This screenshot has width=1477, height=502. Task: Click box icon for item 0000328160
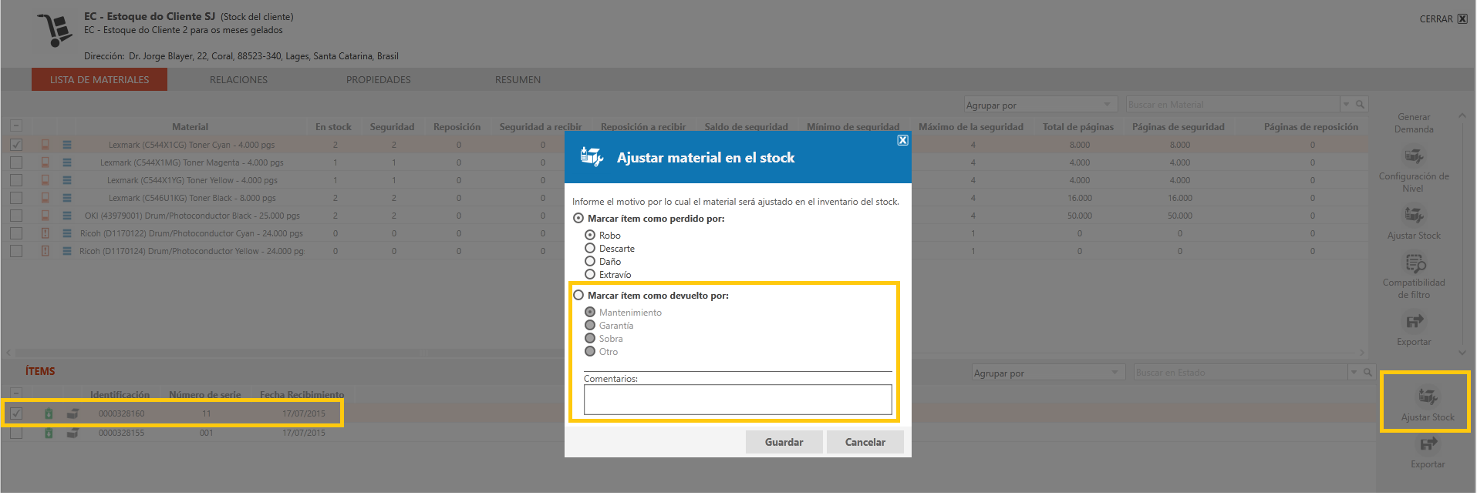[73, 413]
